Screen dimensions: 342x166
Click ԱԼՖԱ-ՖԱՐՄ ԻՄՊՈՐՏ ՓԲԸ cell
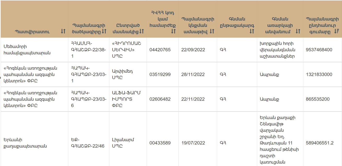pos(128,99)
